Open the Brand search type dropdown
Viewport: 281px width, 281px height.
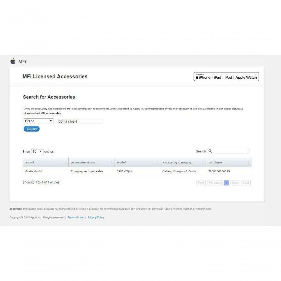(x=38, y=121)
